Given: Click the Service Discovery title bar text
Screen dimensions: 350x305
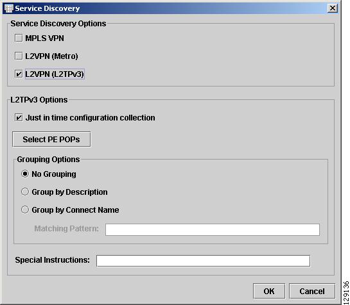Looking at the screenshot, I should point(48,8).
